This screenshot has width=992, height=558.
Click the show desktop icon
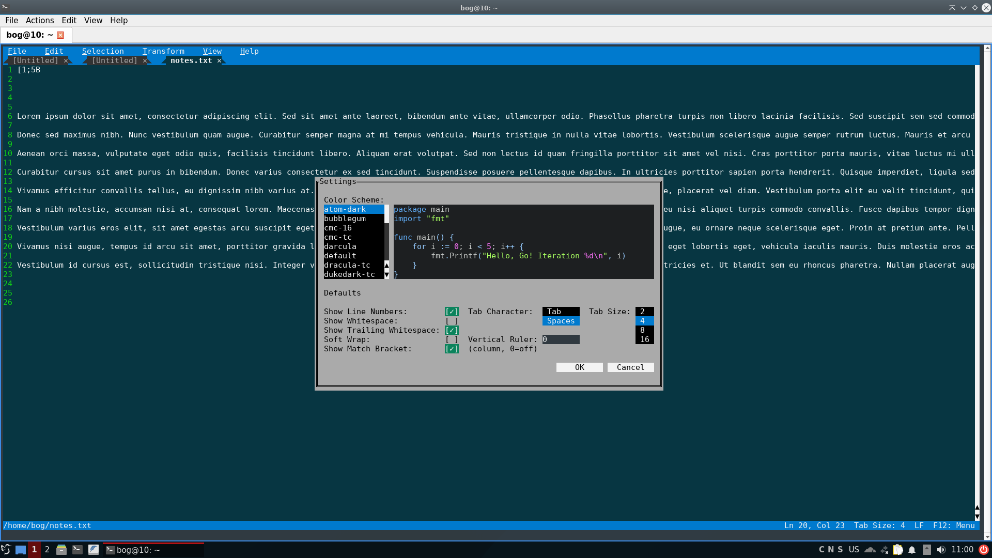pos(21,550)
